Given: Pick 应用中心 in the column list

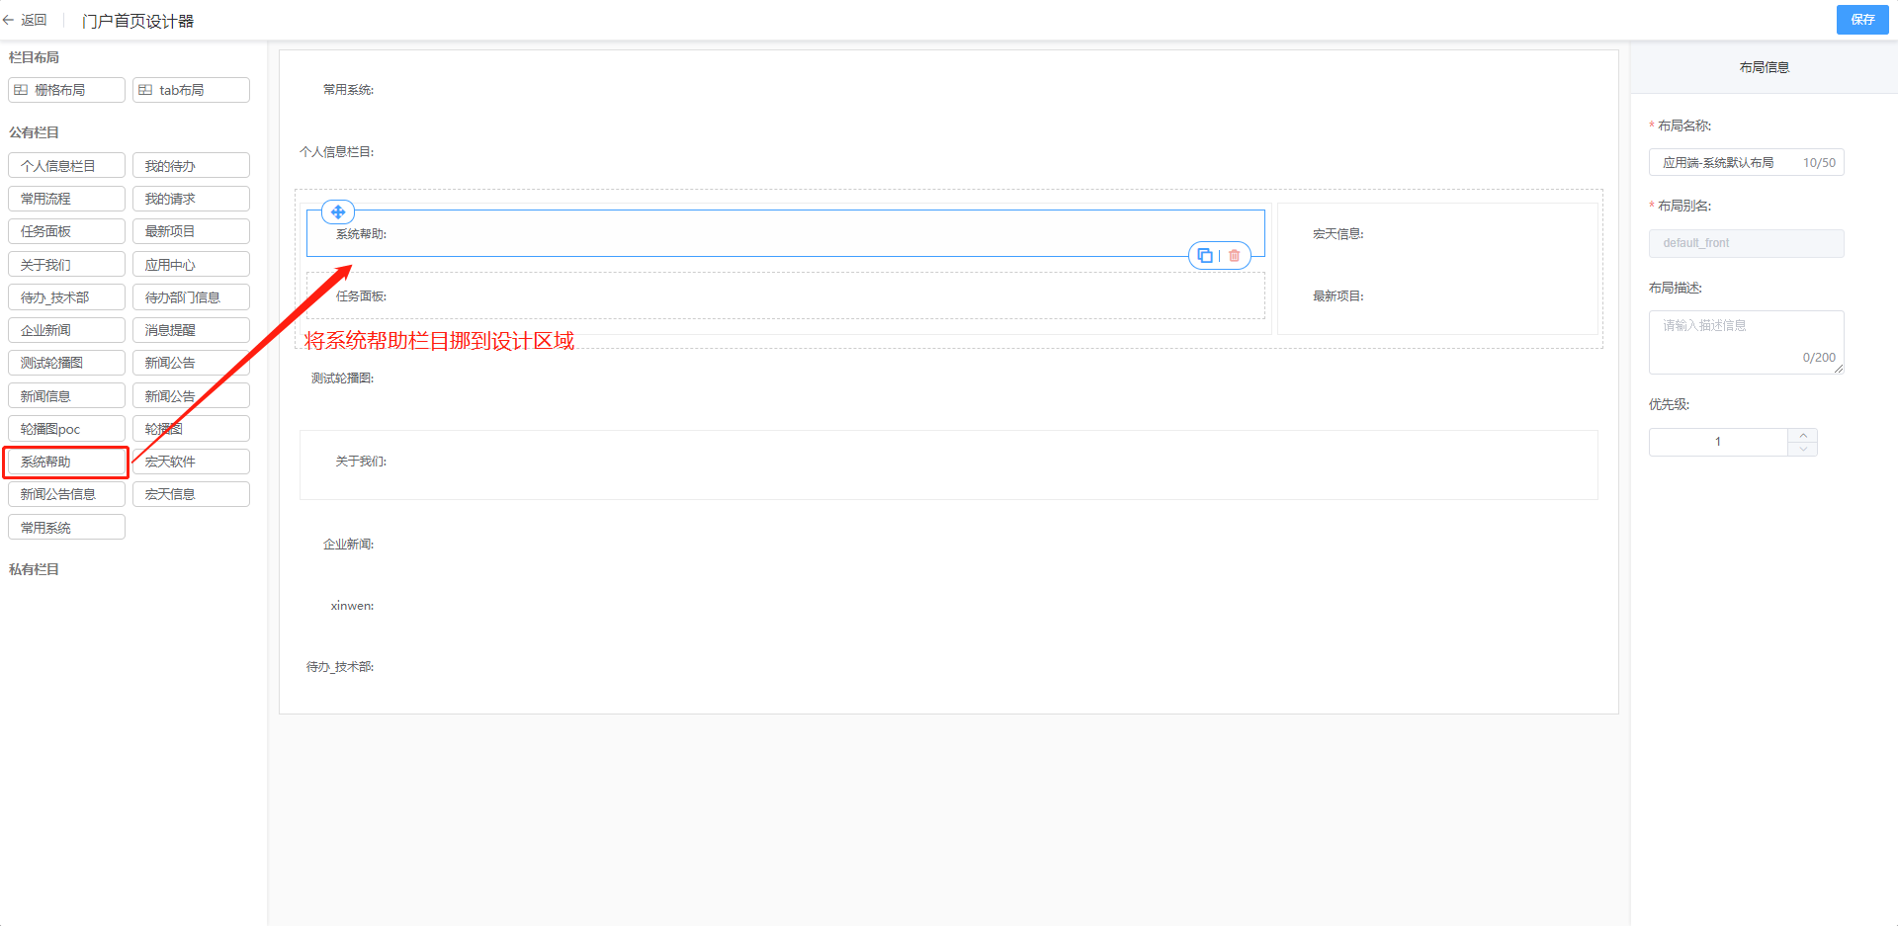Looking at the screenshot, I should coord(191,265).
